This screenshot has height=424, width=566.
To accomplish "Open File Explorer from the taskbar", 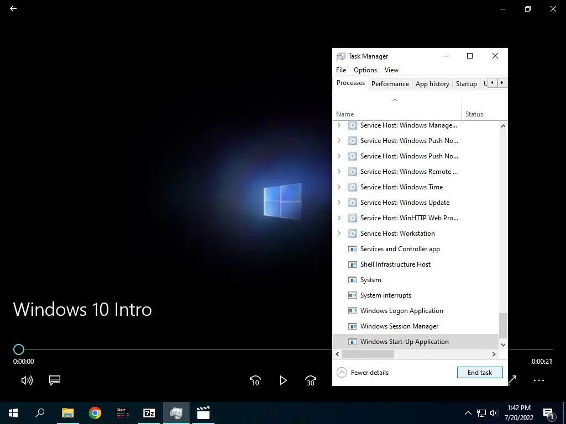I will tap(67, 413).
